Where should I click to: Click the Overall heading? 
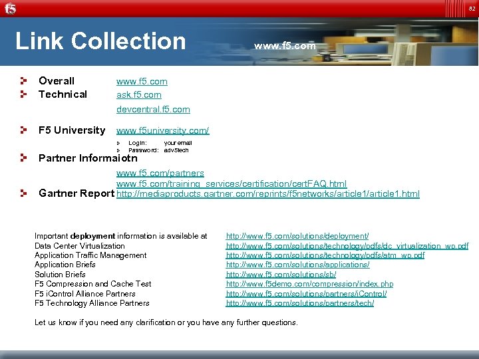pos(57,81)
